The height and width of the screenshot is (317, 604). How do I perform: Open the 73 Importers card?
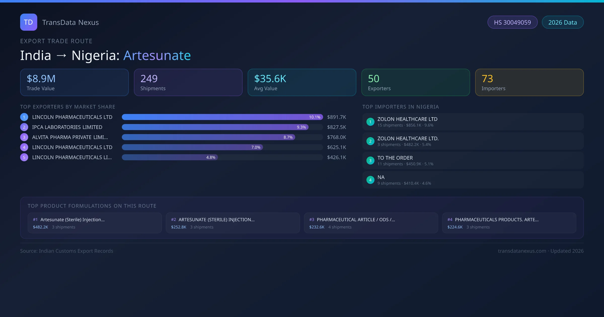point(529,82)
